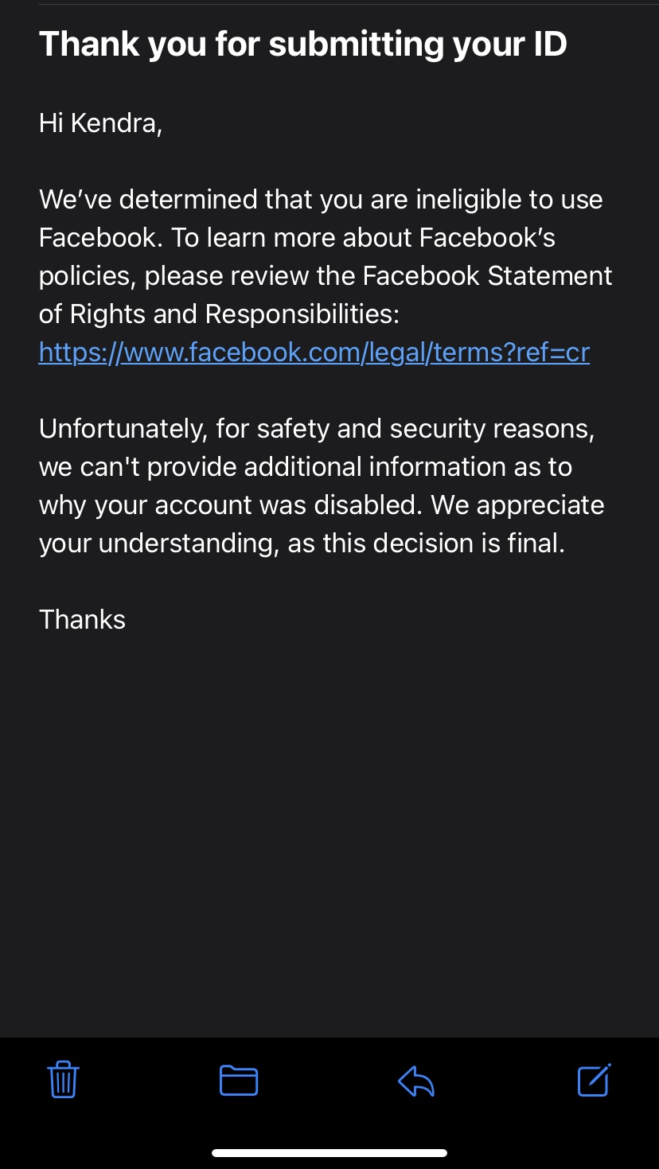Tap the home indicator bar at bottom
659x1169 pixels.
tap(329, 1151)
